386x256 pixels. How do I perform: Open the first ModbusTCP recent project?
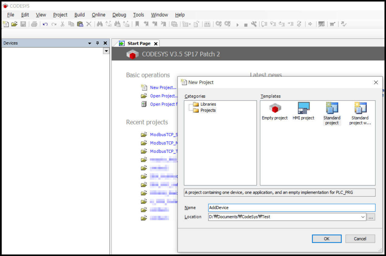(x=164, y=135)
